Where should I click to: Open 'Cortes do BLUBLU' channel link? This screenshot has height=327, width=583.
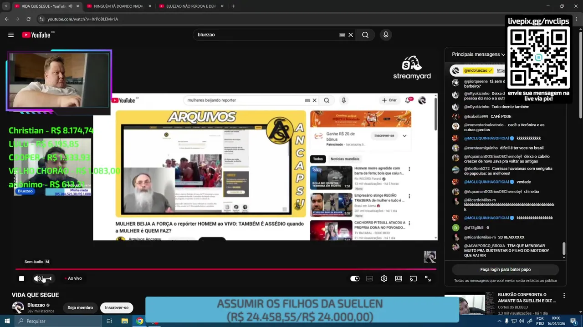(x=513, y=307)
